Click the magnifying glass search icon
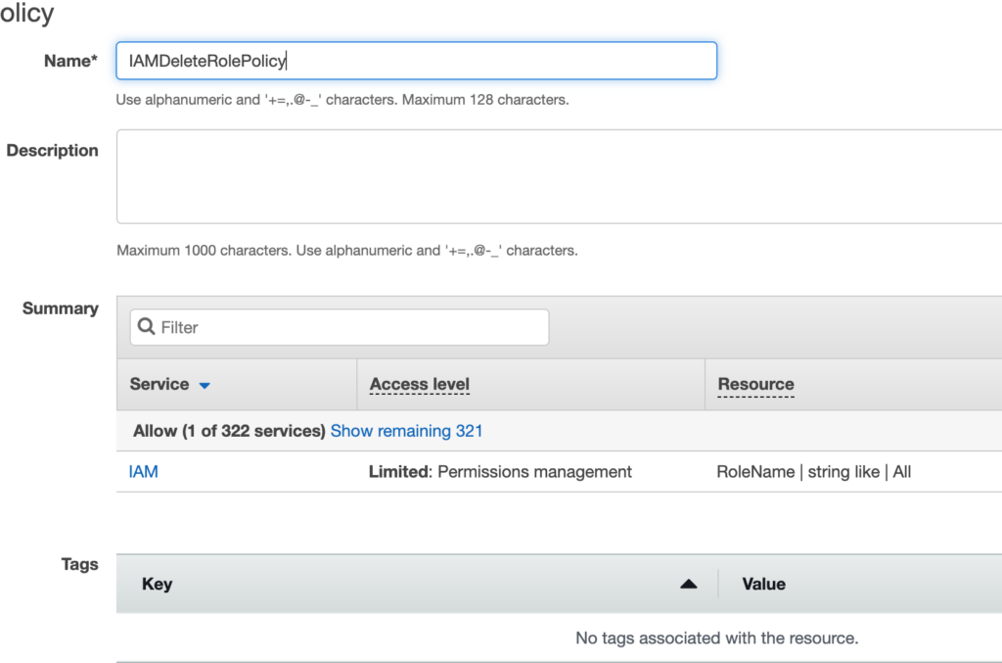Image resolution: width=1002 pixels, height=663 pixels. pos(147,327)
